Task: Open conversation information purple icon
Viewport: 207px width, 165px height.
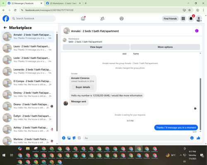Action: [x=197, y=31]
